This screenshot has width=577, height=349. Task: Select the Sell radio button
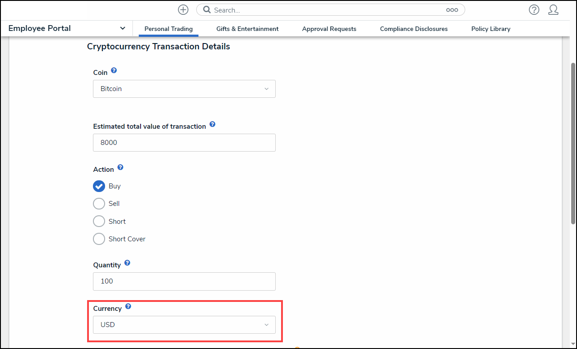point(99,204)
